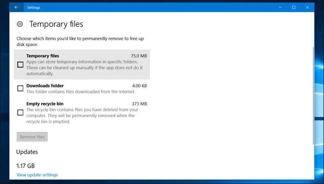Click the Settings title in title bar
Viewport: 324px width, 184px height.
(33, 7)
